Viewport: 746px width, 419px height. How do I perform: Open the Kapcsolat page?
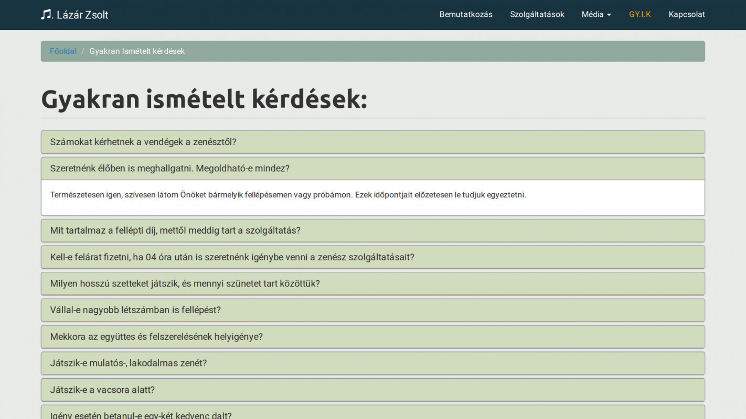[x=686, y=15]
